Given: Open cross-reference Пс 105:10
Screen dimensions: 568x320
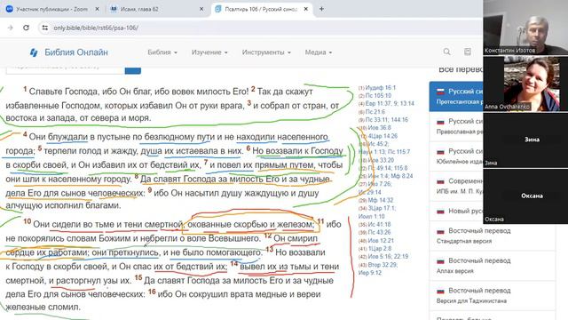Looking at the screenshot, I should coord(378,95).
